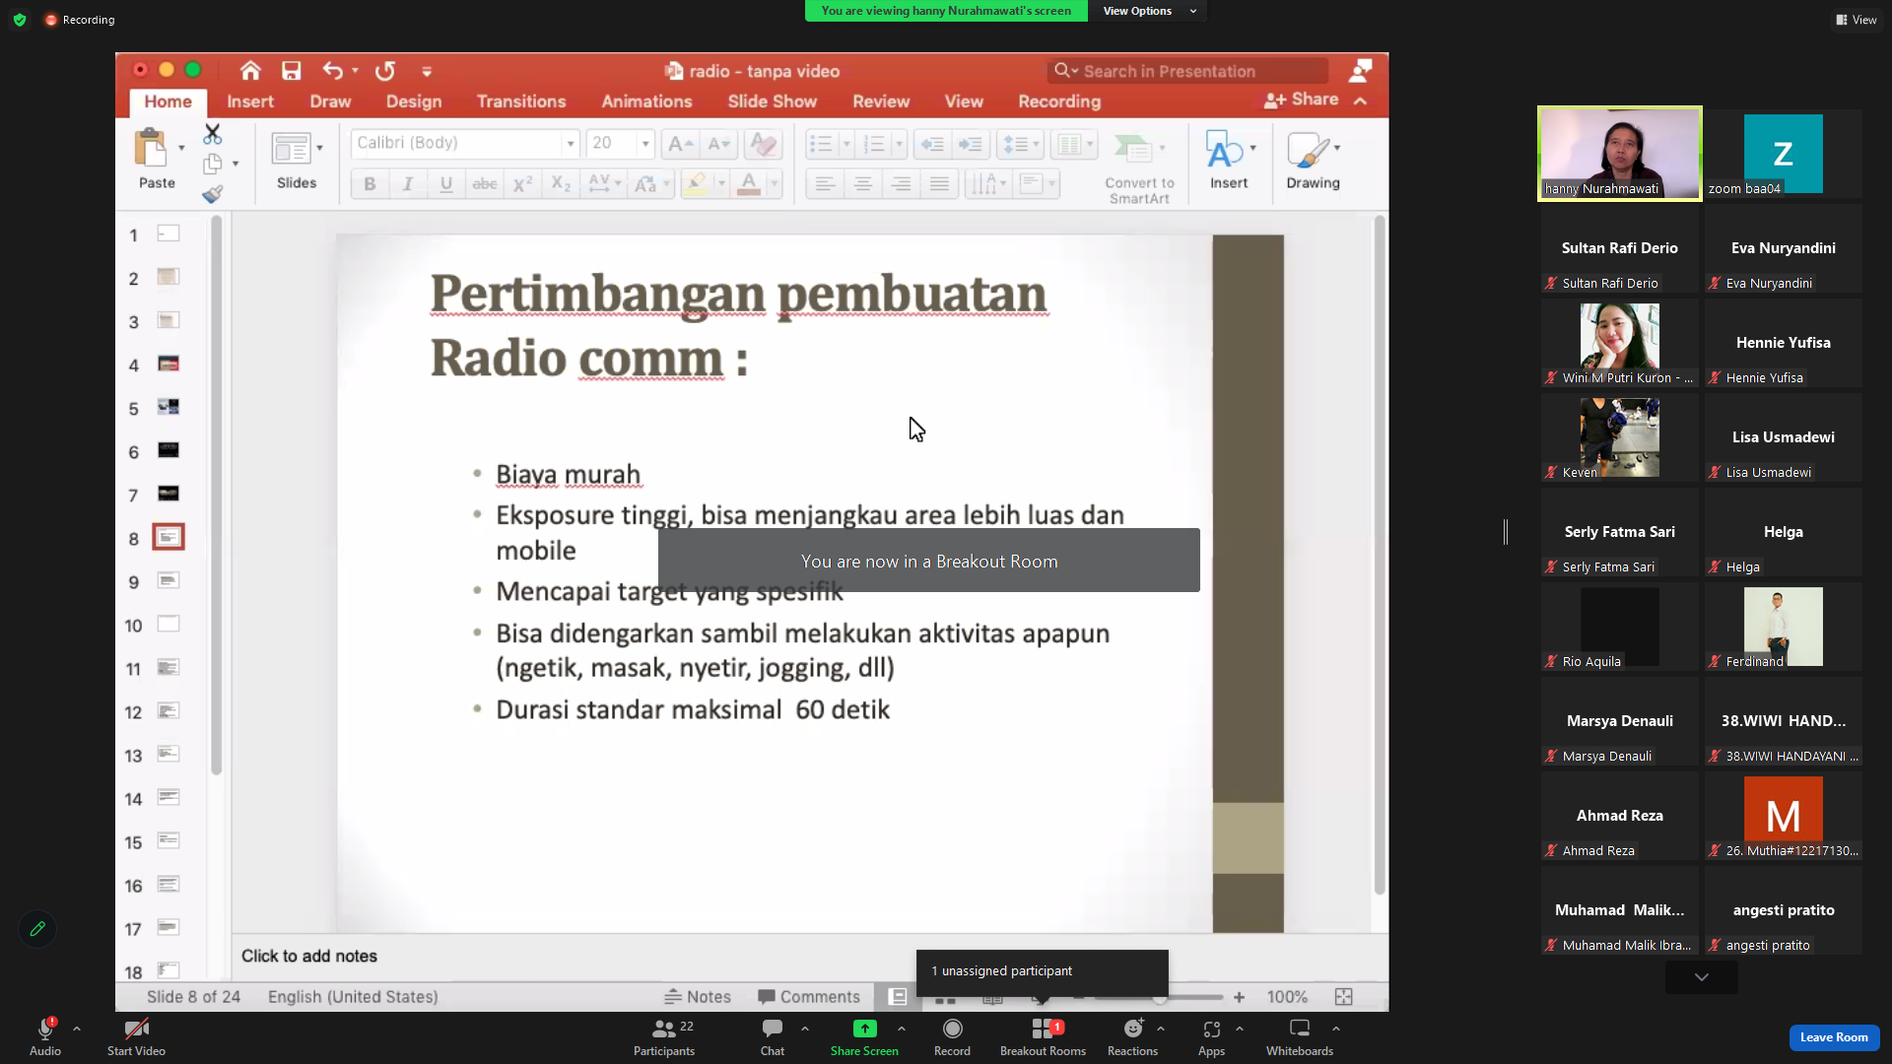Open Zoom Participants list
The height and width of the screenshot is (1064, 1892).
pos(664,1036)
